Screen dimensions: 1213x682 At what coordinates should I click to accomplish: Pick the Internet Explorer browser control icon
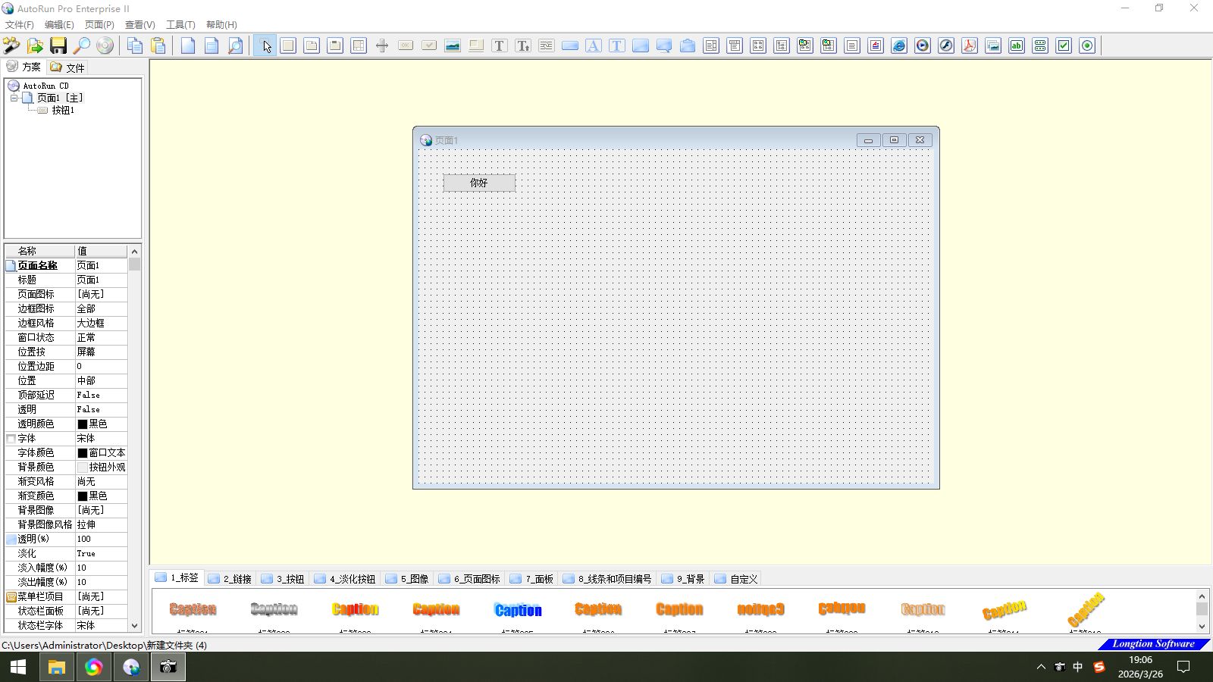(x=899, y=45)
